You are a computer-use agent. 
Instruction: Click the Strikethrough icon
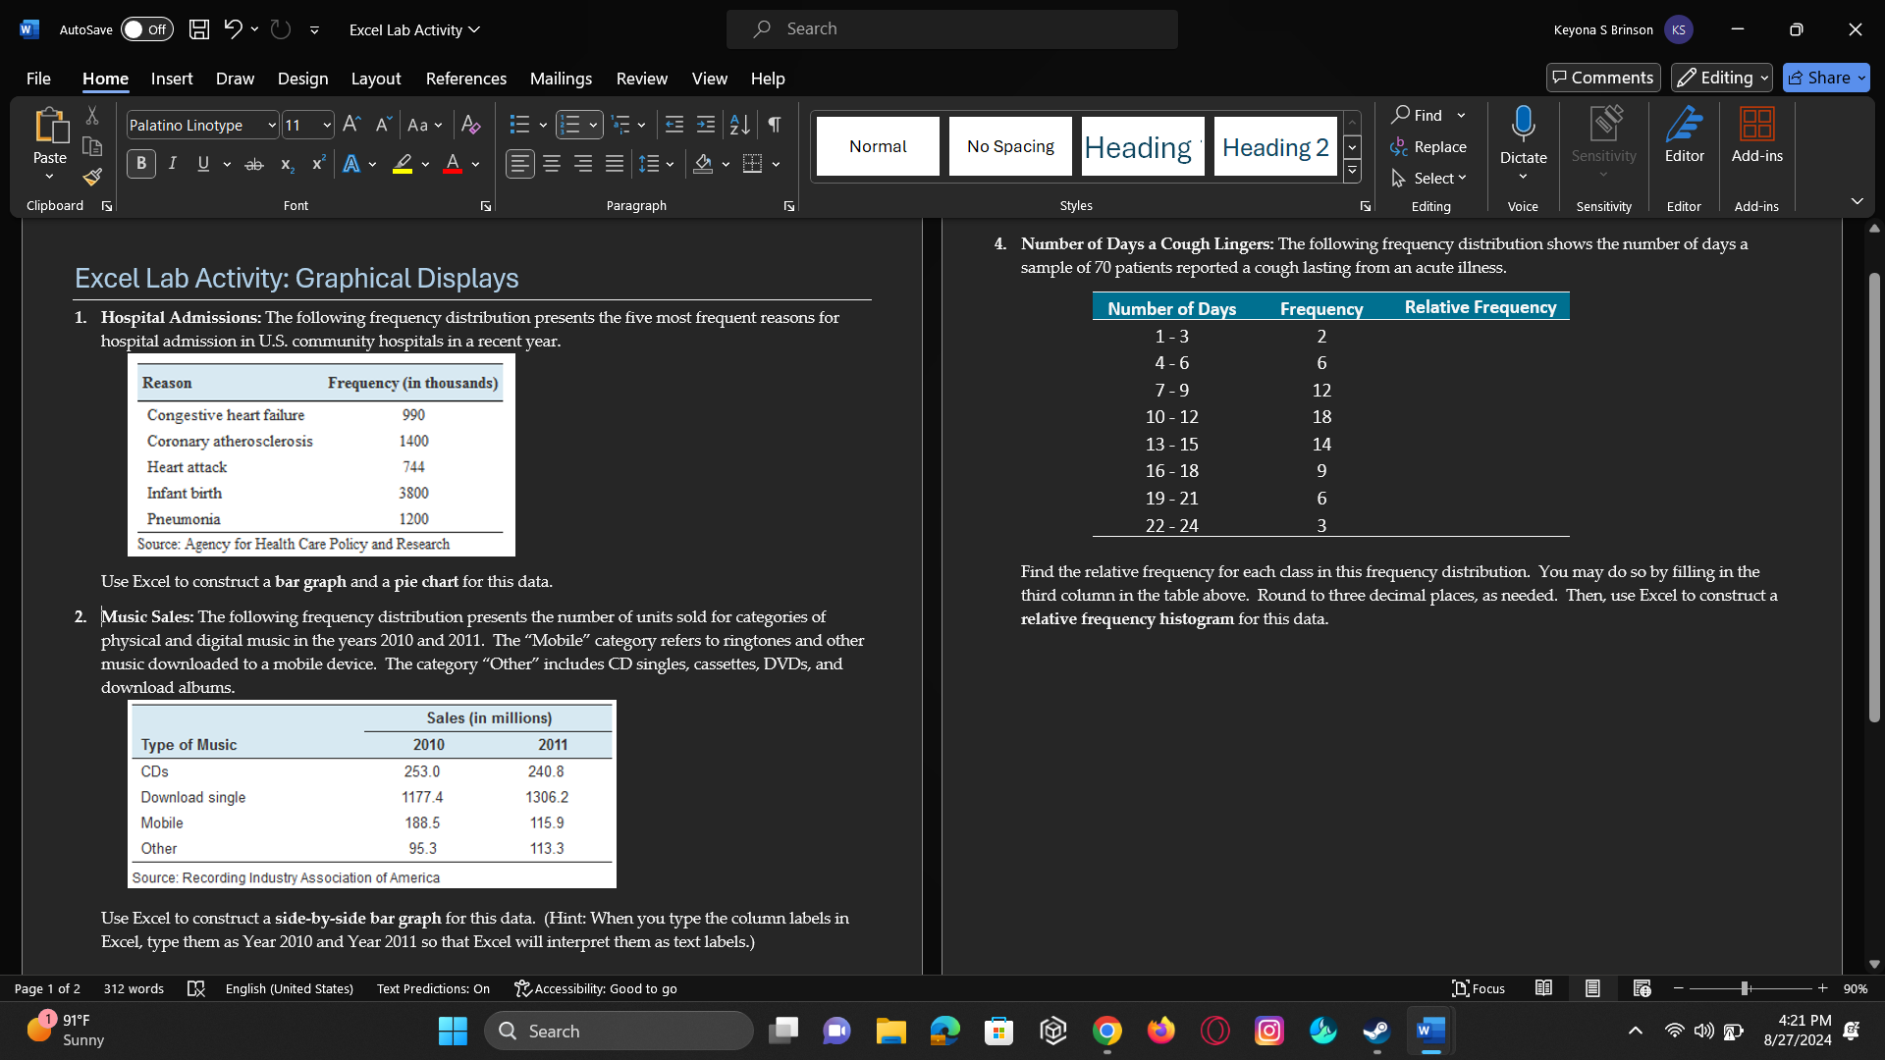tap(254, 164)
